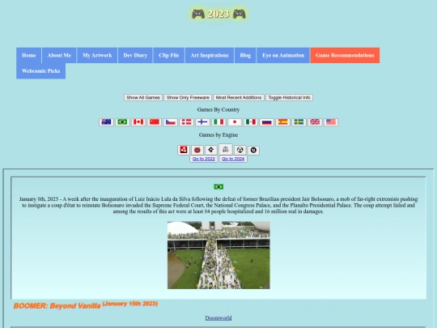Click the small Brazil flag above the article
Screen dimensions: 437x328
[218, 186]
